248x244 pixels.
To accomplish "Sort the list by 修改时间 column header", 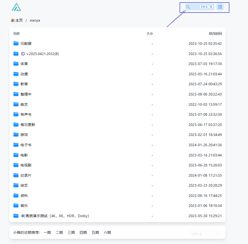I will 215,34.
